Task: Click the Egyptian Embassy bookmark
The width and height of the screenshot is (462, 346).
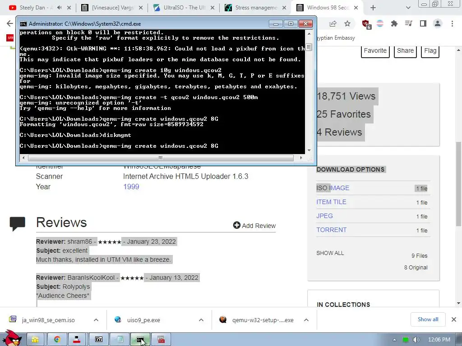Action: (336, 38)
